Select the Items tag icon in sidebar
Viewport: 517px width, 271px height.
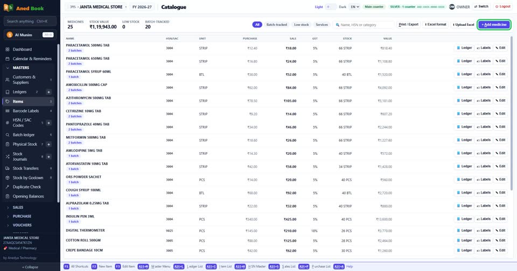tap(7, 102)
